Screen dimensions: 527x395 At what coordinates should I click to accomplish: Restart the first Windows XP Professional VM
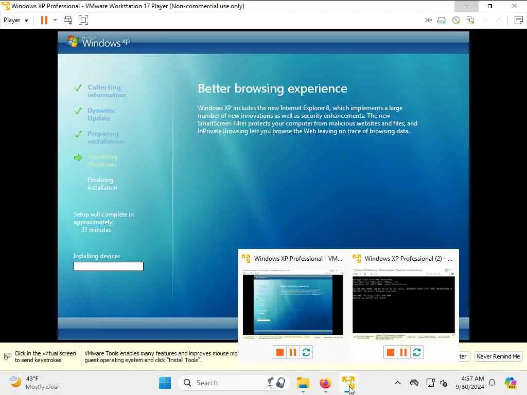pos(306,352)
